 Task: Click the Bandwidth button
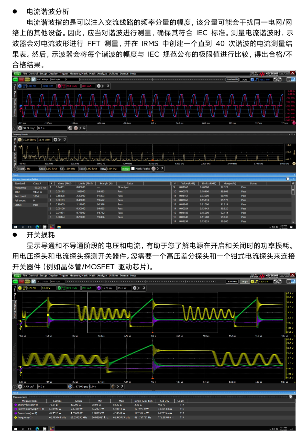[x=232, y=80]
